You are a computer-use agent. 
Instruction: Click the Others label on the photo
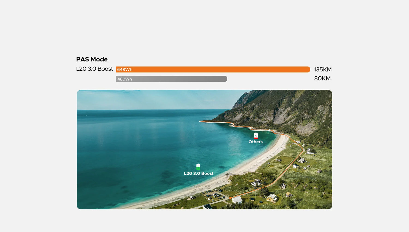255,142
